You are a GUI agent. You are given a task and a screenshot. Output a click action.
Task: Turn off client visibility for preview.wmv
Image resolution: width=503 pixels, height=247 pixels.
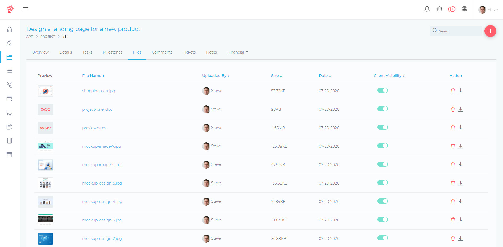click(382, 127)
